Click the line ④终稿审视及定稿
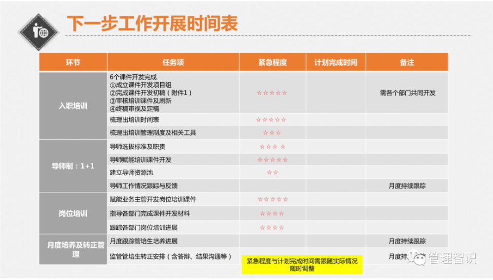 [134, 109]
